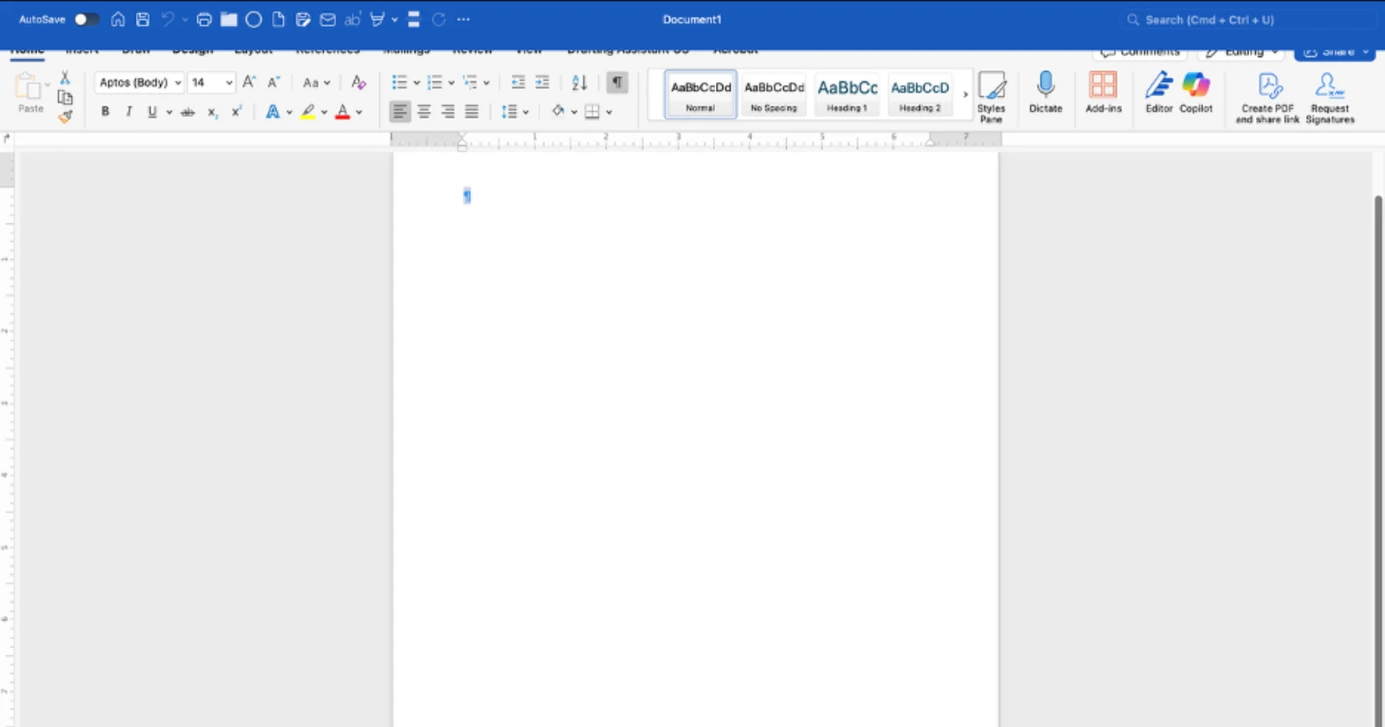Toggle the show paragraph marks button
Image resolution: width=1385 pixels, height=727 pixels.
pos(616,82)
